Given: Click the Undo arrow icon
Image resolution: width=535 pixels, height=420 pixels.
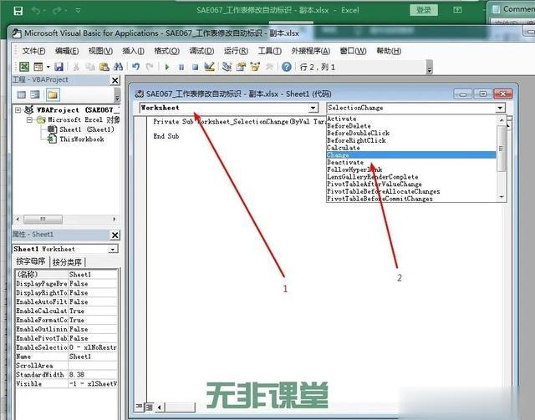Looking at the screenshot, I should click(x=135, y=67).
